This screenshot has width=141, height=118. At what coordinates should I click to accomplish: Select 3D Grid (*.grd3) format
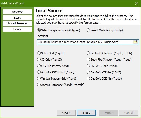coord(49,60)
